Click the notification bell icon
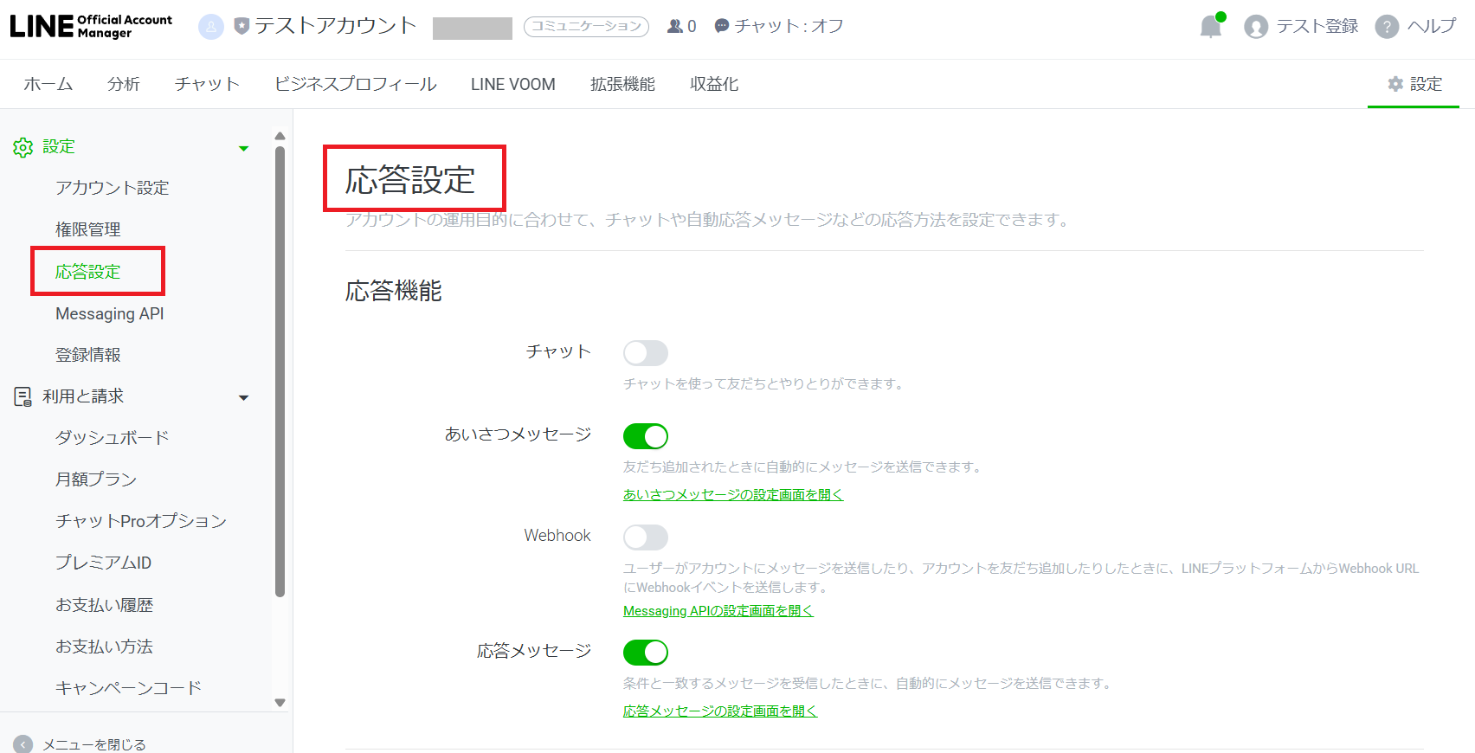This screenshot has width=1475, height=753. point(1210,27)
